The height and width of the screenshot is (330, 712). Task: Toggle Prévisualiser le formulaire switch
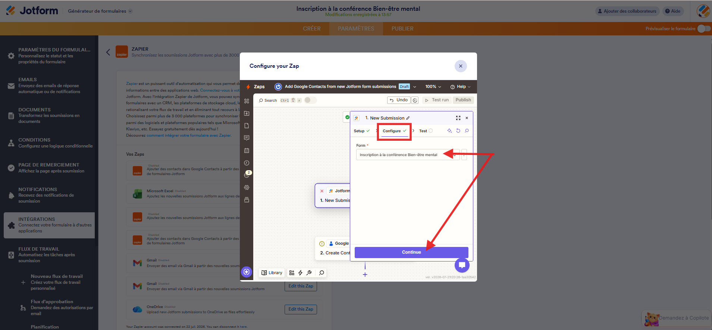tap(704, 29)
